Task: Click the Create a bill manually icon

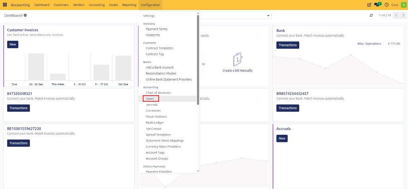Action: coord(237,59)
